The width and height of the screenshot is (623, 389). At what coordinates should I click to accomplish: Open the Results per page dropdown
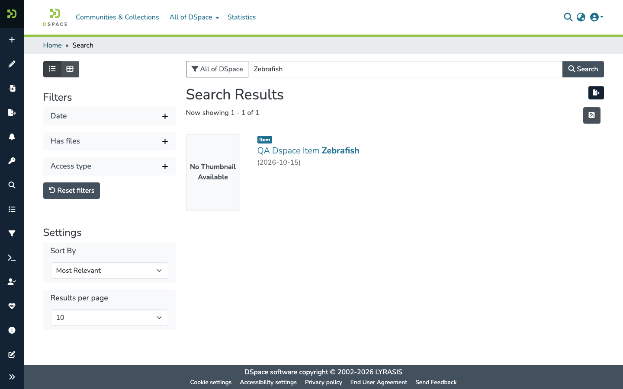click(x=109, y=318)
